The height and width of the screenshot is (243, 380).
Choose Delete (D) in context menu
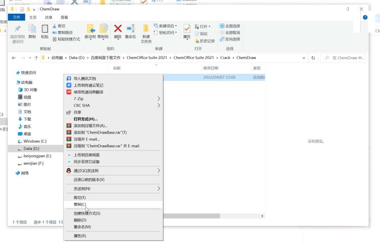click(x=113, y=220)
